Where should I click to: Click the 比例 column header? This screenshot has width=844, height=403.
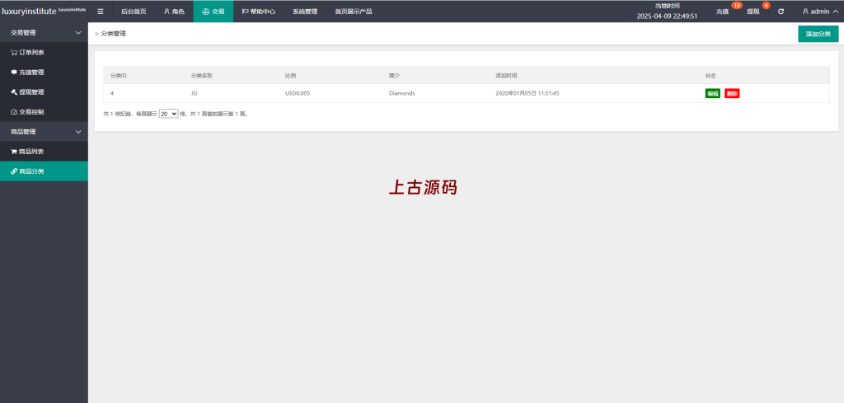pyautogui.click(x=291, y=75)
